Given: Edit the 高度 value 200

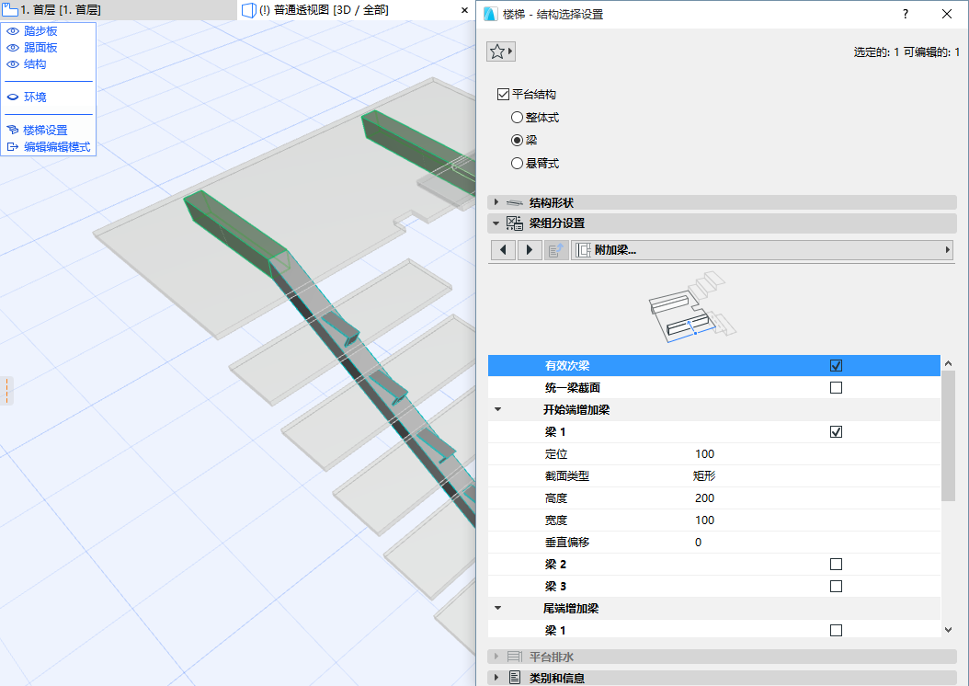Looking at the screenshot, I should [x=704, y=498].
